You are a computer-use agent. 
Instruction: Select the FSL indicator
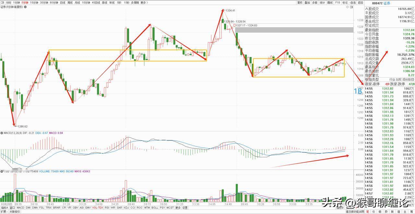(42, 208)
